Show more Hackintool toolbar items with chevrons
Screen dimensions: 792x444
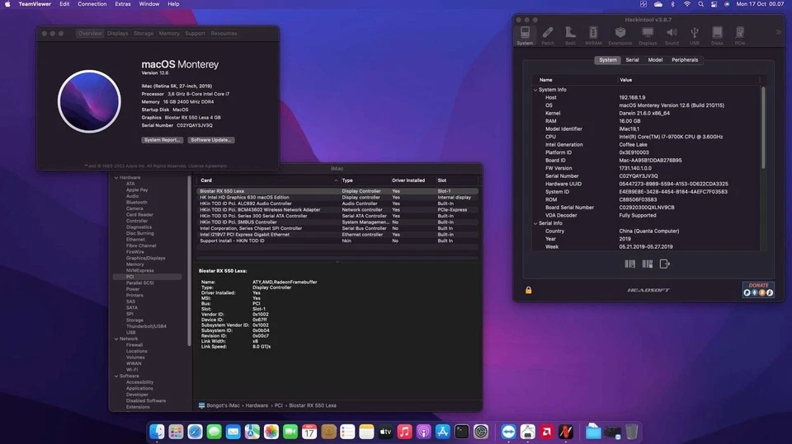pos(778,32)
